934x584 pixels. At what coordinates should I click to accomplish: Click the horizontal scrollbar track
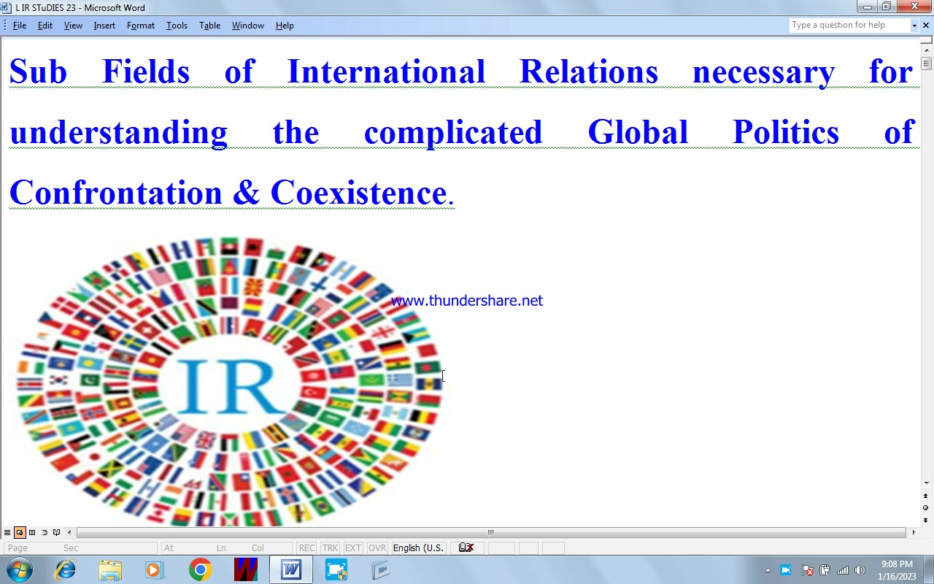[491, 532]
